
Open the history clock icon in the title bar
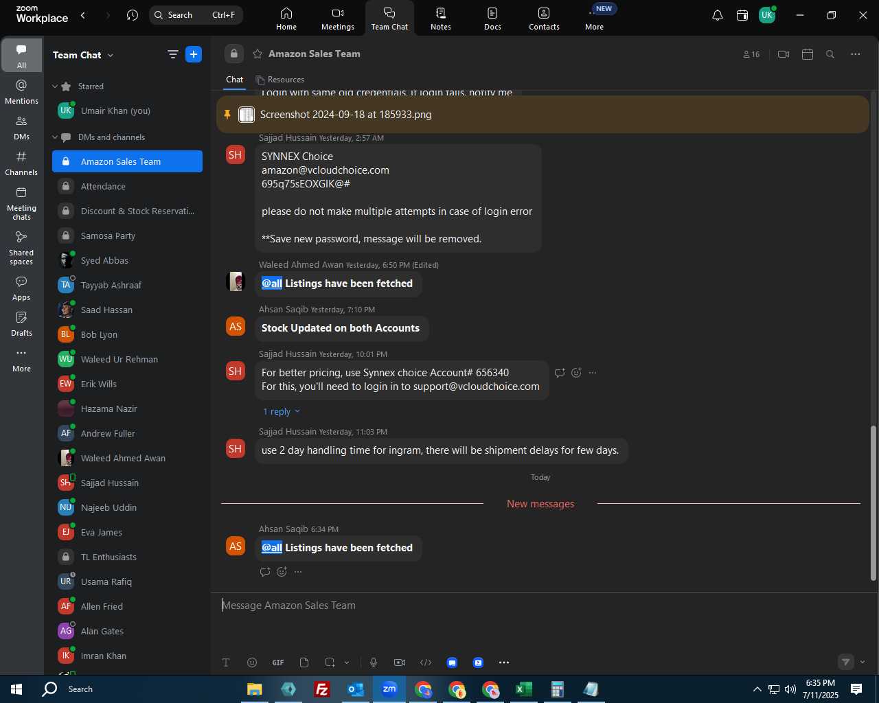click(x=133, y=15)
